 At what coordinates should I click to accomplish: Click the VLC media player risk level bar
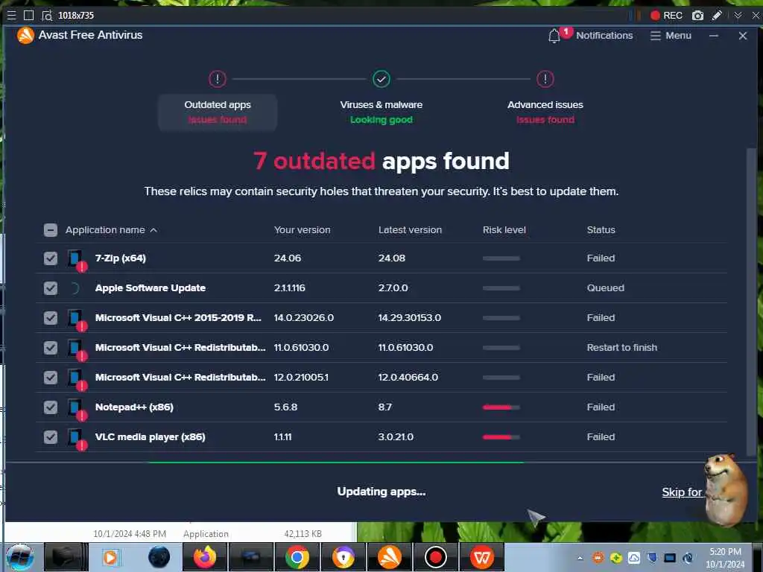point(501,436)
